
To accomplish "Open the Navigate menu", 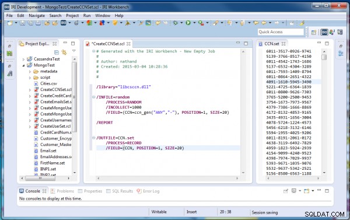I will (37, 15).
